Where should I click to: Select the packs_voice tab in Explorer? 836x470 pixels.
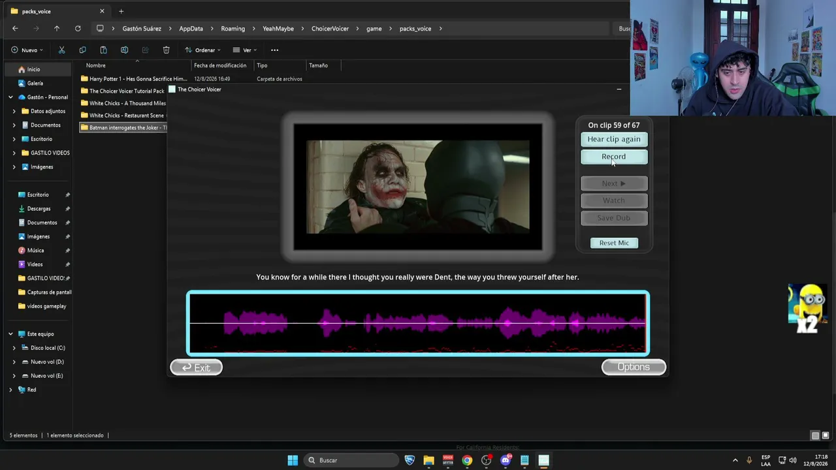(x=56, y=11)
